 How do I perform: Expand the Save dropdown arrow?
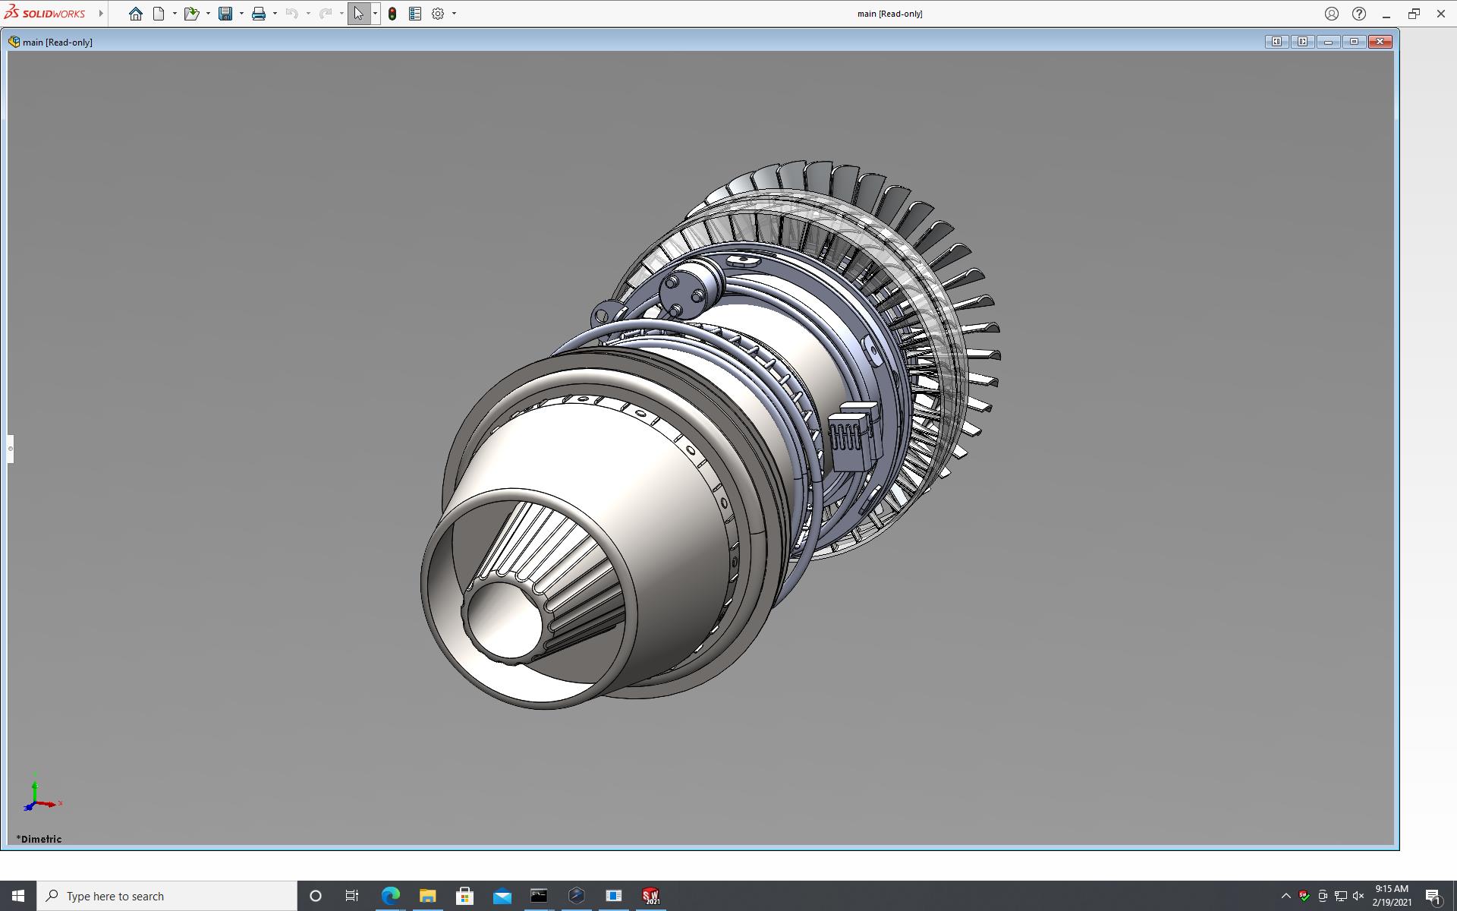[241, 14]
